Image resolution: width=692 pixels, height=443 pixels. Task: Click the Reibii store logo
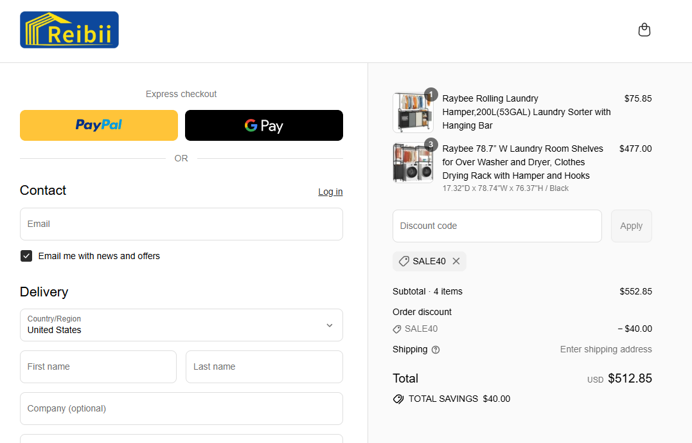pyautogui.click(x=69, y=30)
